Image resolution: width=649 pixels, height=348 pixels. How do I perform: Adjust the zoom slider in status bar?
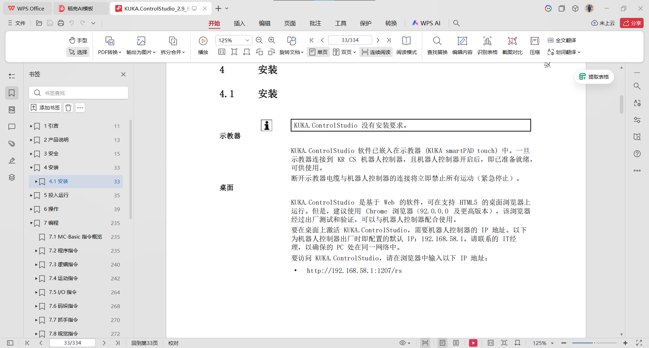594,343
